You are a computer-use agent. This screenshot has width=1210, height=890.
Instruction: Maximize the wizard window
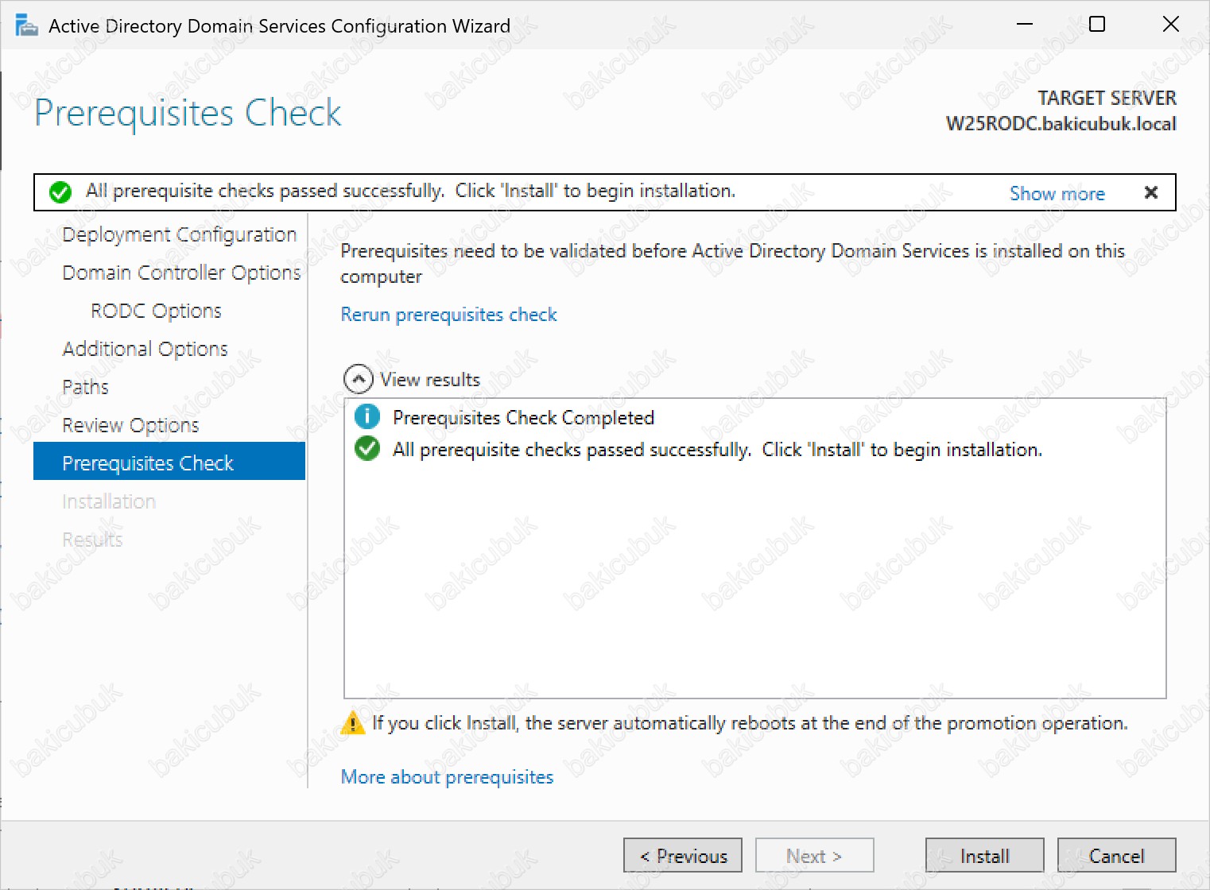(x=1097, y=25)
